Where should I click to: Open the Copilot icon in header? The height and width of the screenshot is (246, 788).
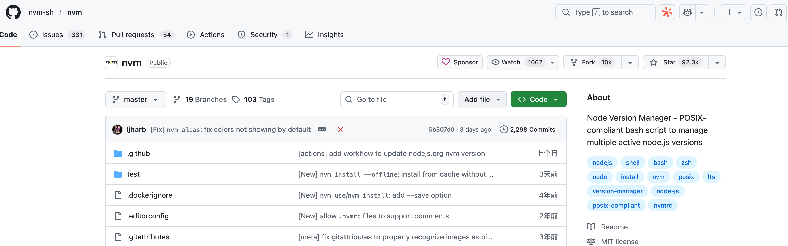687,12
